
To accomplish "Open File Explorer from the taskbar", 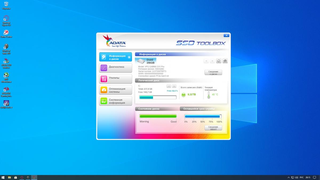I will coord(9,177).
